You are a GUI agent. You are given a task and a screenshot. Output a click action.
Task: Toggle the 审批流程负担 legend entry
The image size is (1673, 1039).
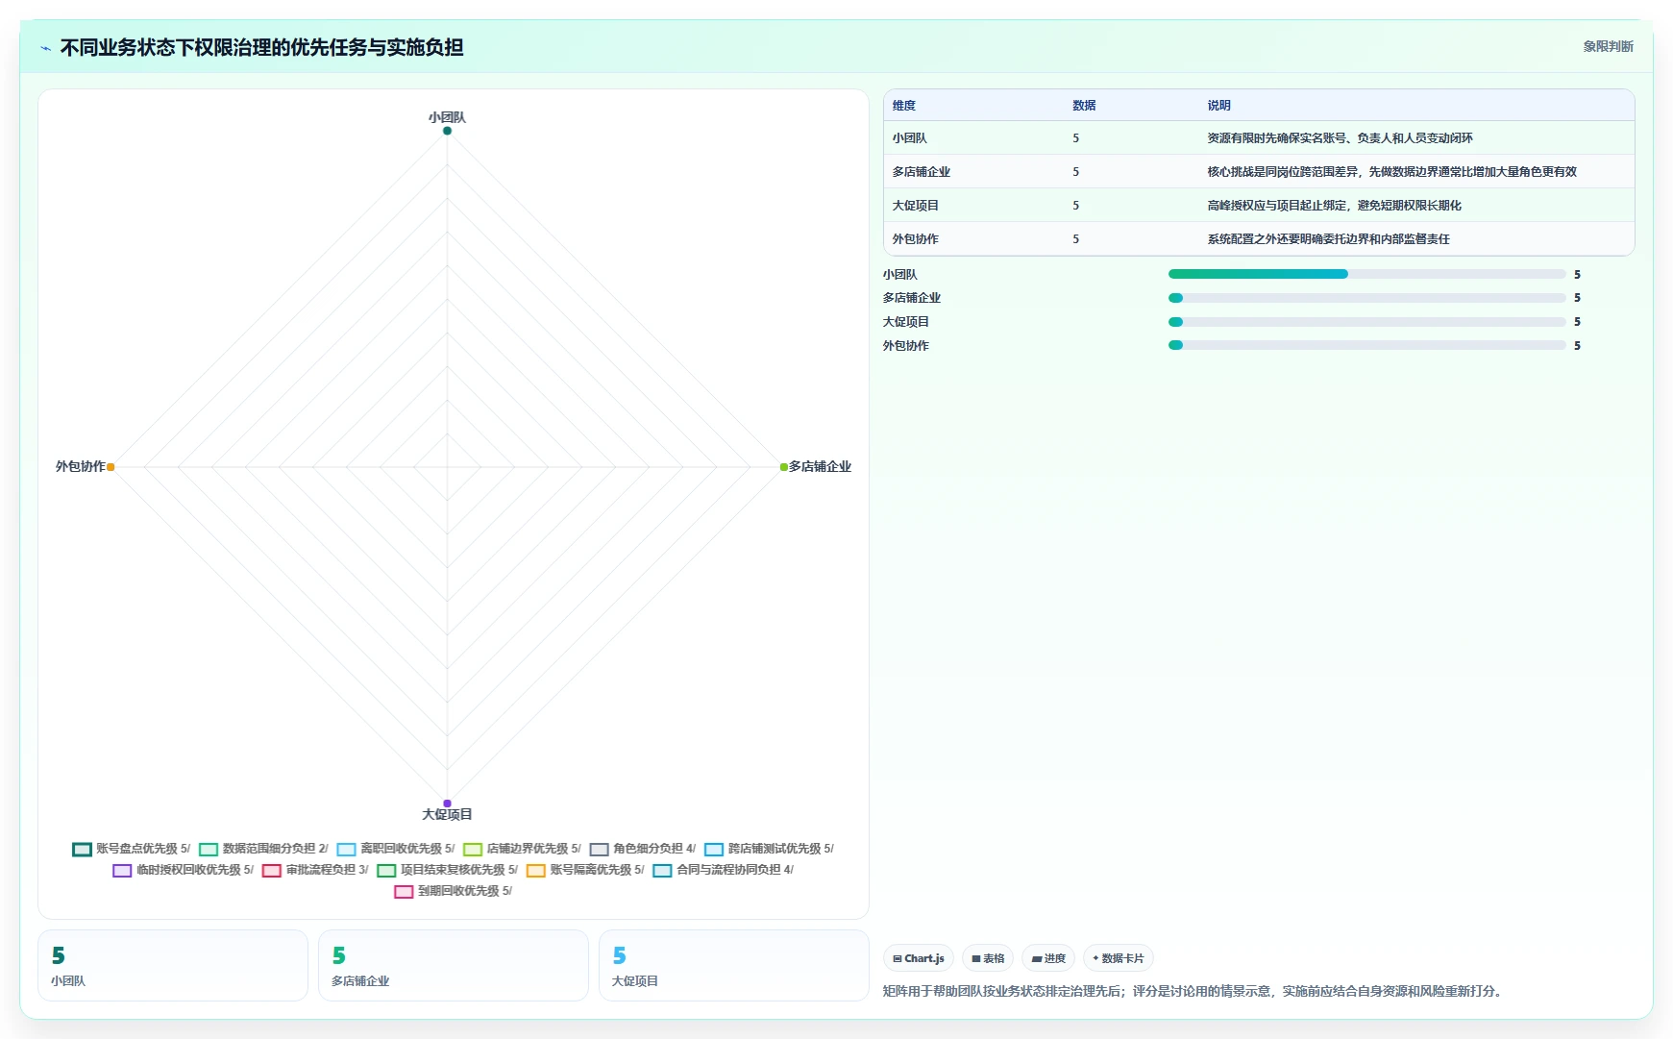point(315,870)
